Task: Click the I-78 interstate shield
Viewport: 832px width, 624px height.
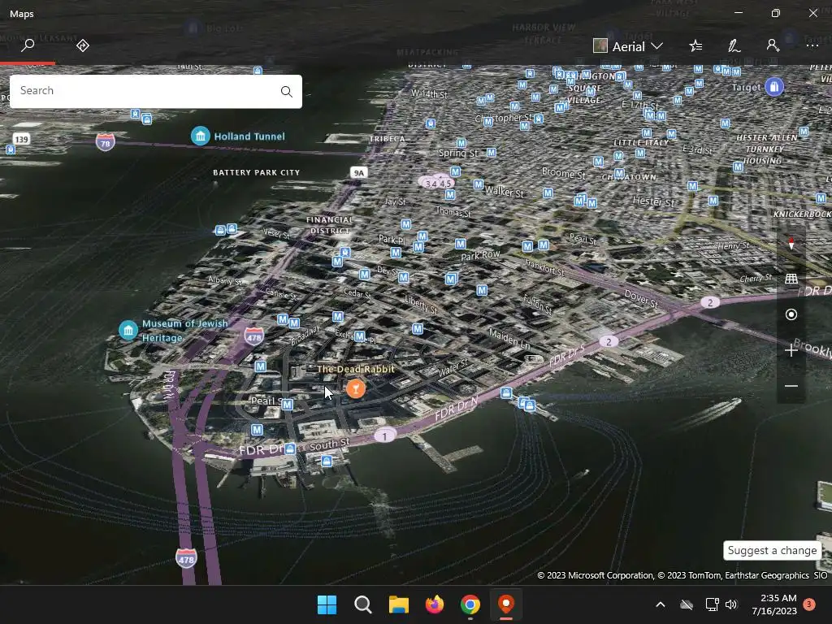Action: click(105, 142)
